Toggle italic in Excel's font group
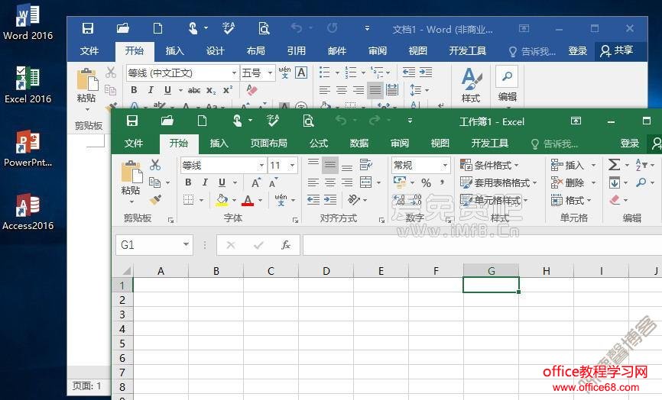662x400 pixels. click(205, 182)
